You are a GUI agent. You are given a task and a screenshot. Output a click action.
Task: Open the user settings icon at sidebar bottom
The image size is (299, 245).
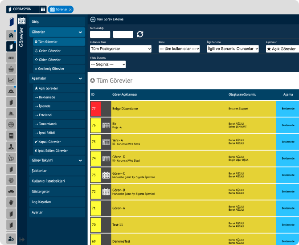tap(11, 239)
